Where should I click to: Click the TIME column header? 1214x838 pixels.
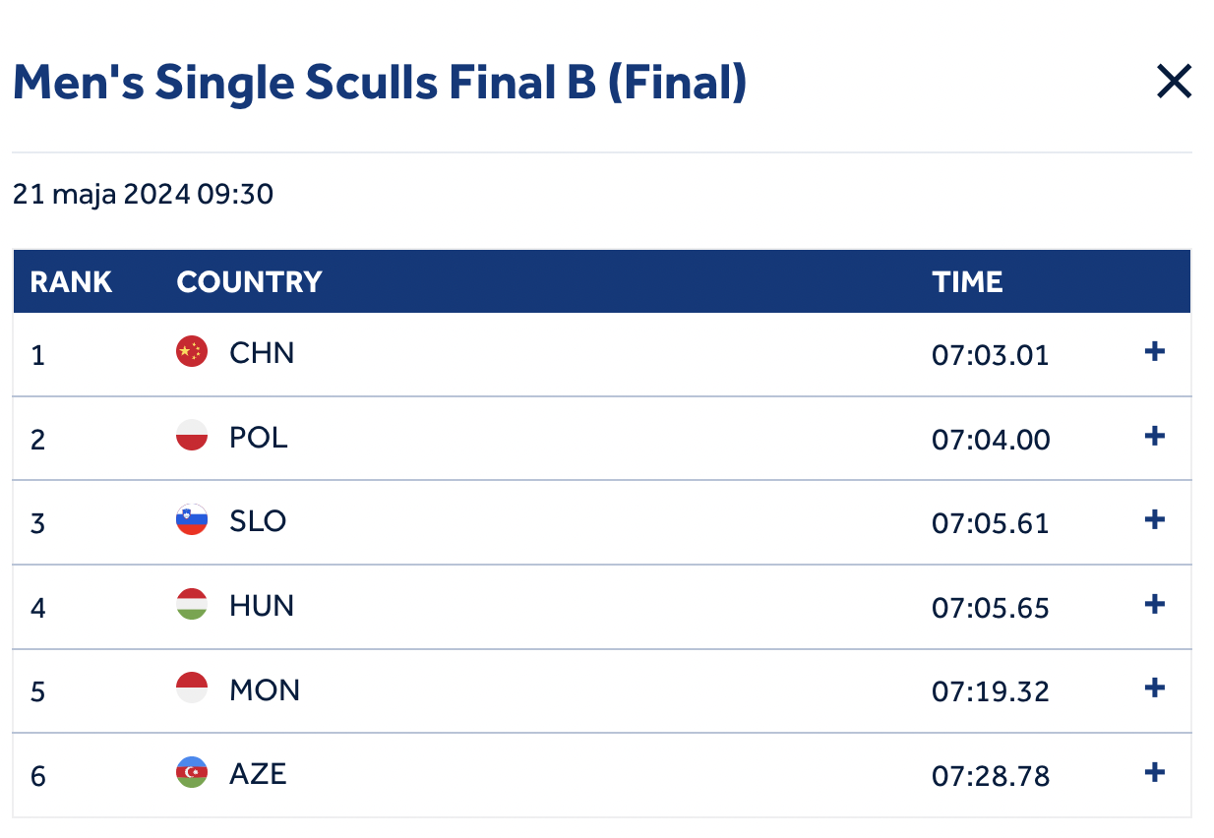967,282
